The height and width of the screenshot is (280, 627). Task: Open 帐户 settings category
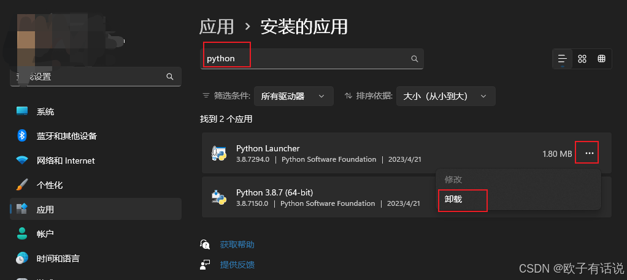(96, 233)
